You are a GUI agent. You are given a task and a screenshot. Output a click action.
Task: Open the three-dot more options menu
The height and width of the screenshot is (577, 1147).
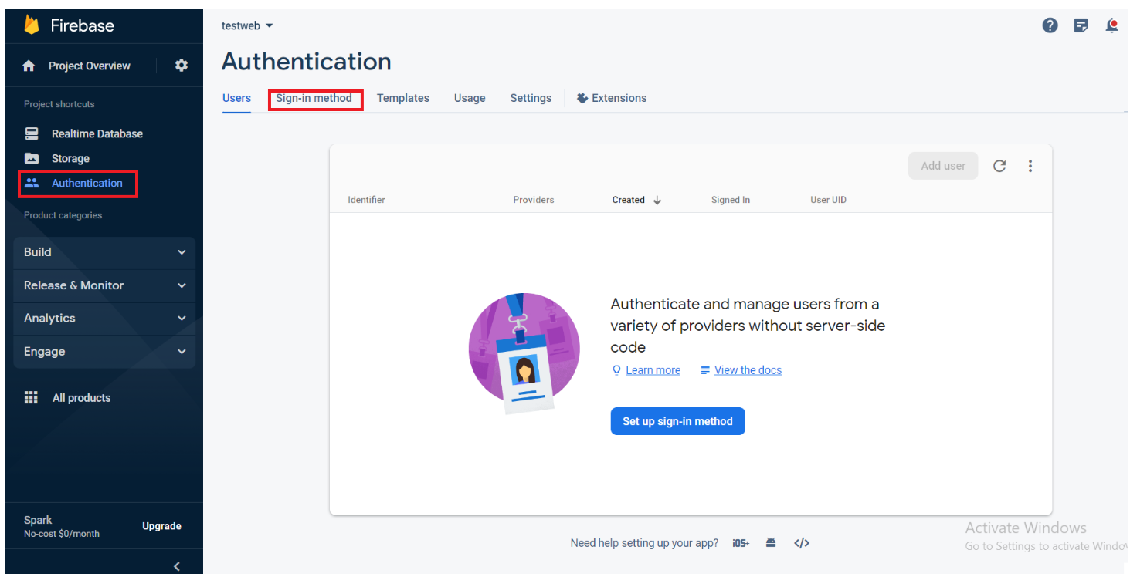(1030, 166)
